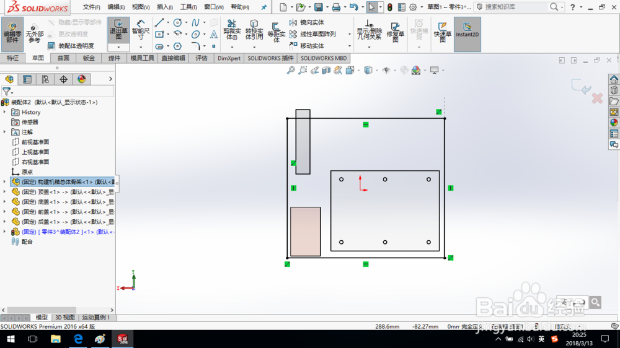This screenshot has height=348, width=620.
Task: Select the Circle sketch tool
Action: (177, 23)
